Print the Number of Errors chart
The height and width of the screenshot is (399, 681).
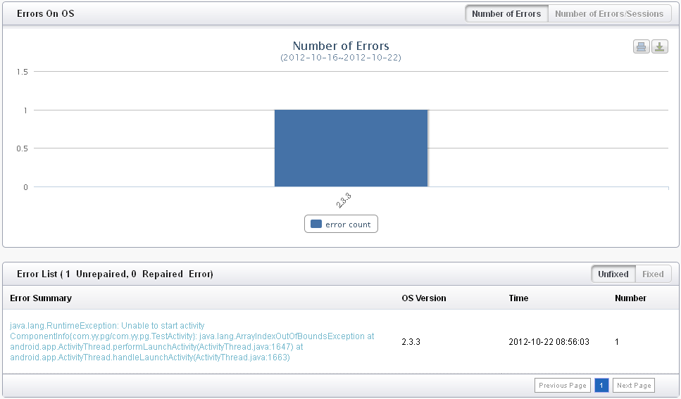tap(641, 46)
